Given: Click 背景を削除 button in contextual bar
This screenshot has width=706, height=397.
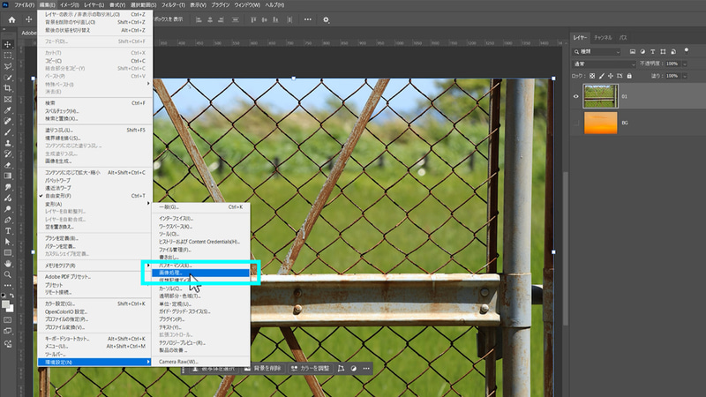Looking at the screenshot, I should click(x=263, y=368).
